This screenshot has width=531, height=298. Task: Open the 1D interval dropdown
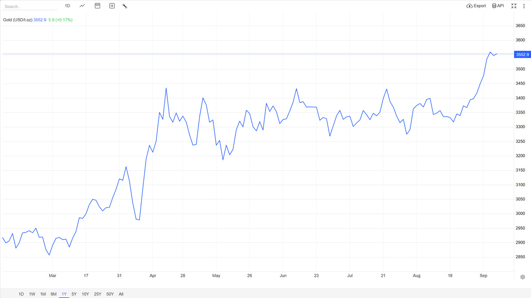[x=67, y=6]
